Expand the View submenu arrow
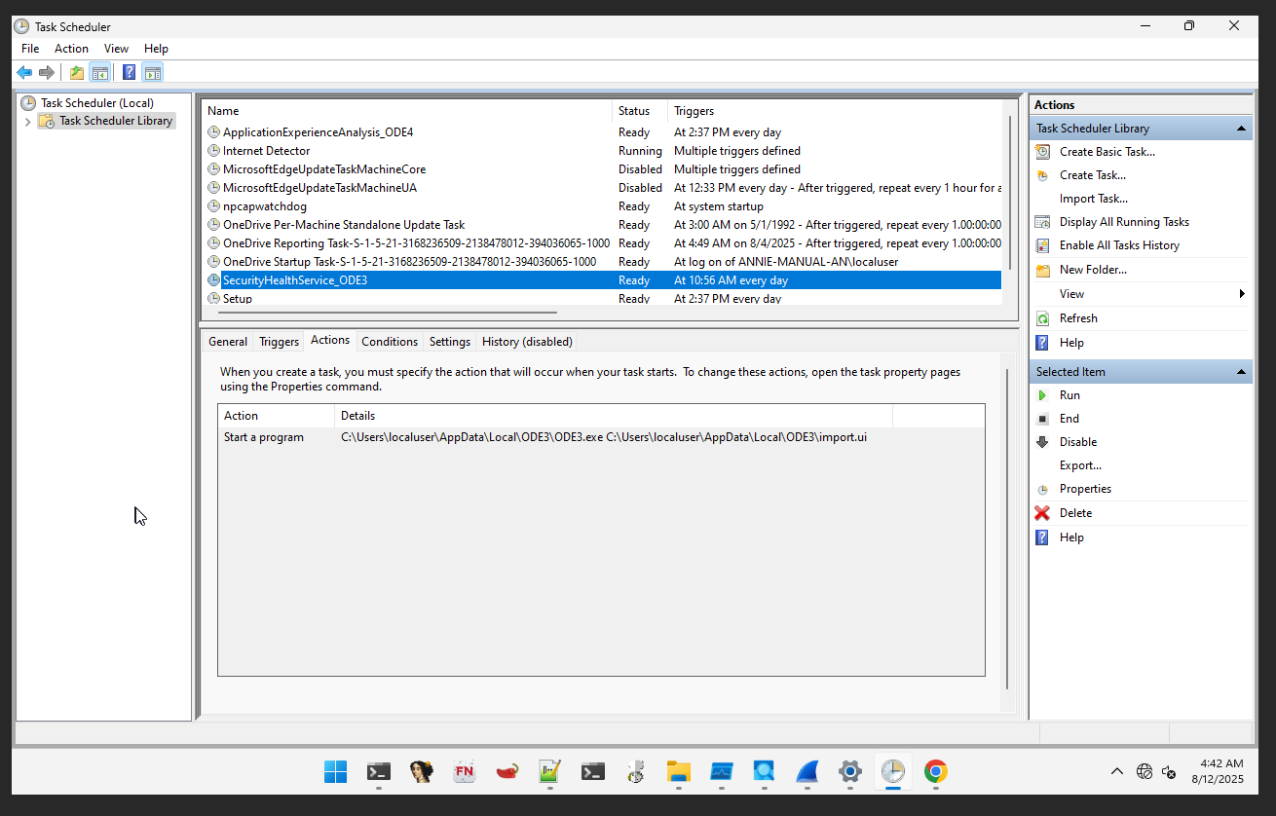The image size is (1276, 816). click(1242, 294)
